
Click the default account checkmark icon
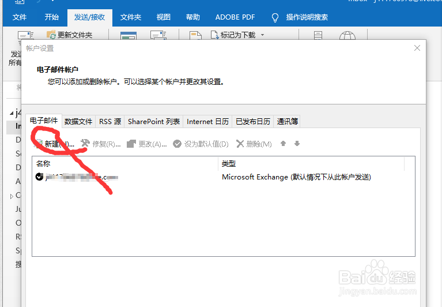pyautogui.click(x=39, y=177)
